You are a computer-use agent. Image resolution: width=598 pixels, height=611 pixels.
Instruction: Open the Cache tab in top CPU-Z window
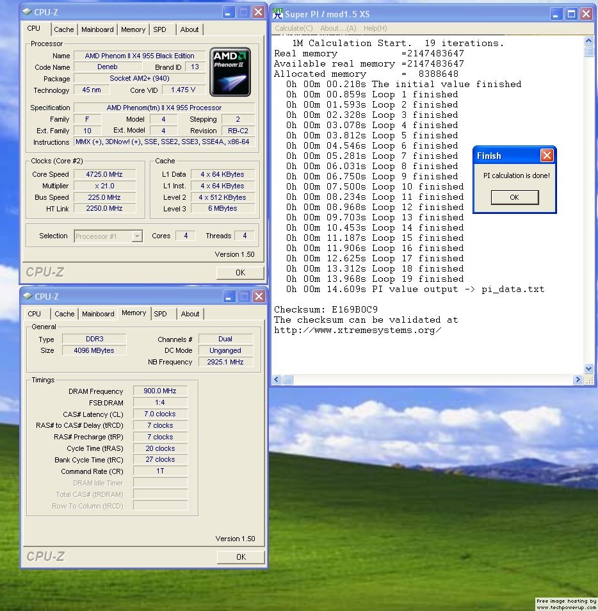pos(64,29)
